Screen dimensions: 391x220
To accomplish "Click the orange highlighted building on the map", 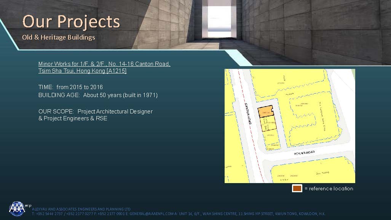I will point(265,111).
